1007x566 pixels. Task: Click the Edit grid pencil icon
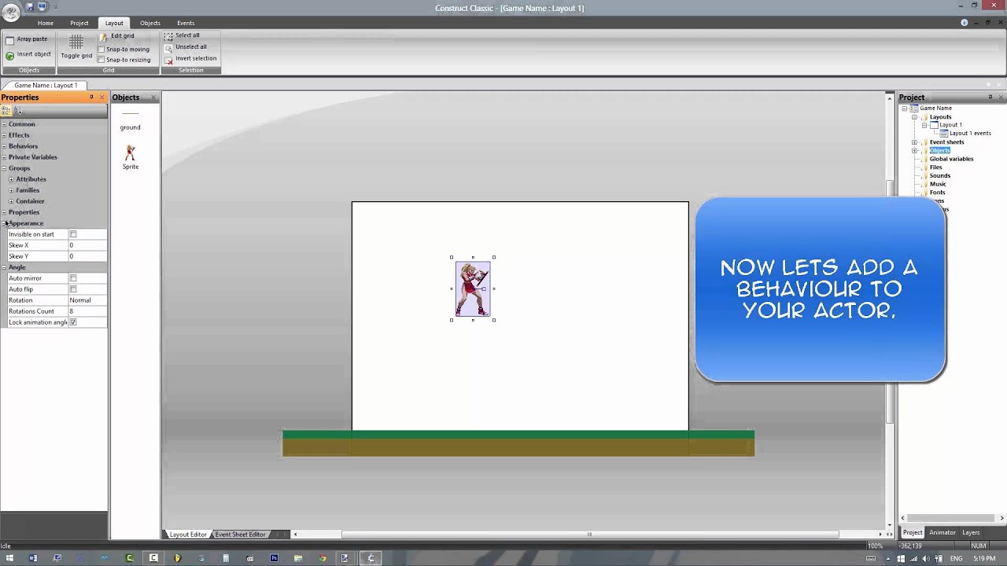102,36
